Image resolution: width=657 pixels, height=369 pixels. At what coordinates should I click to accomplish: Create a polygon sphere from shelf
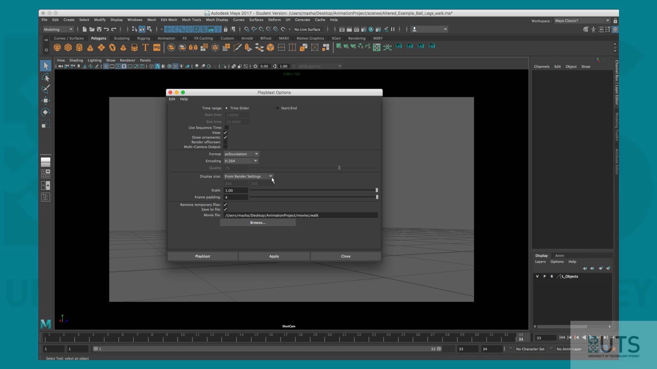tap(57, 47)
